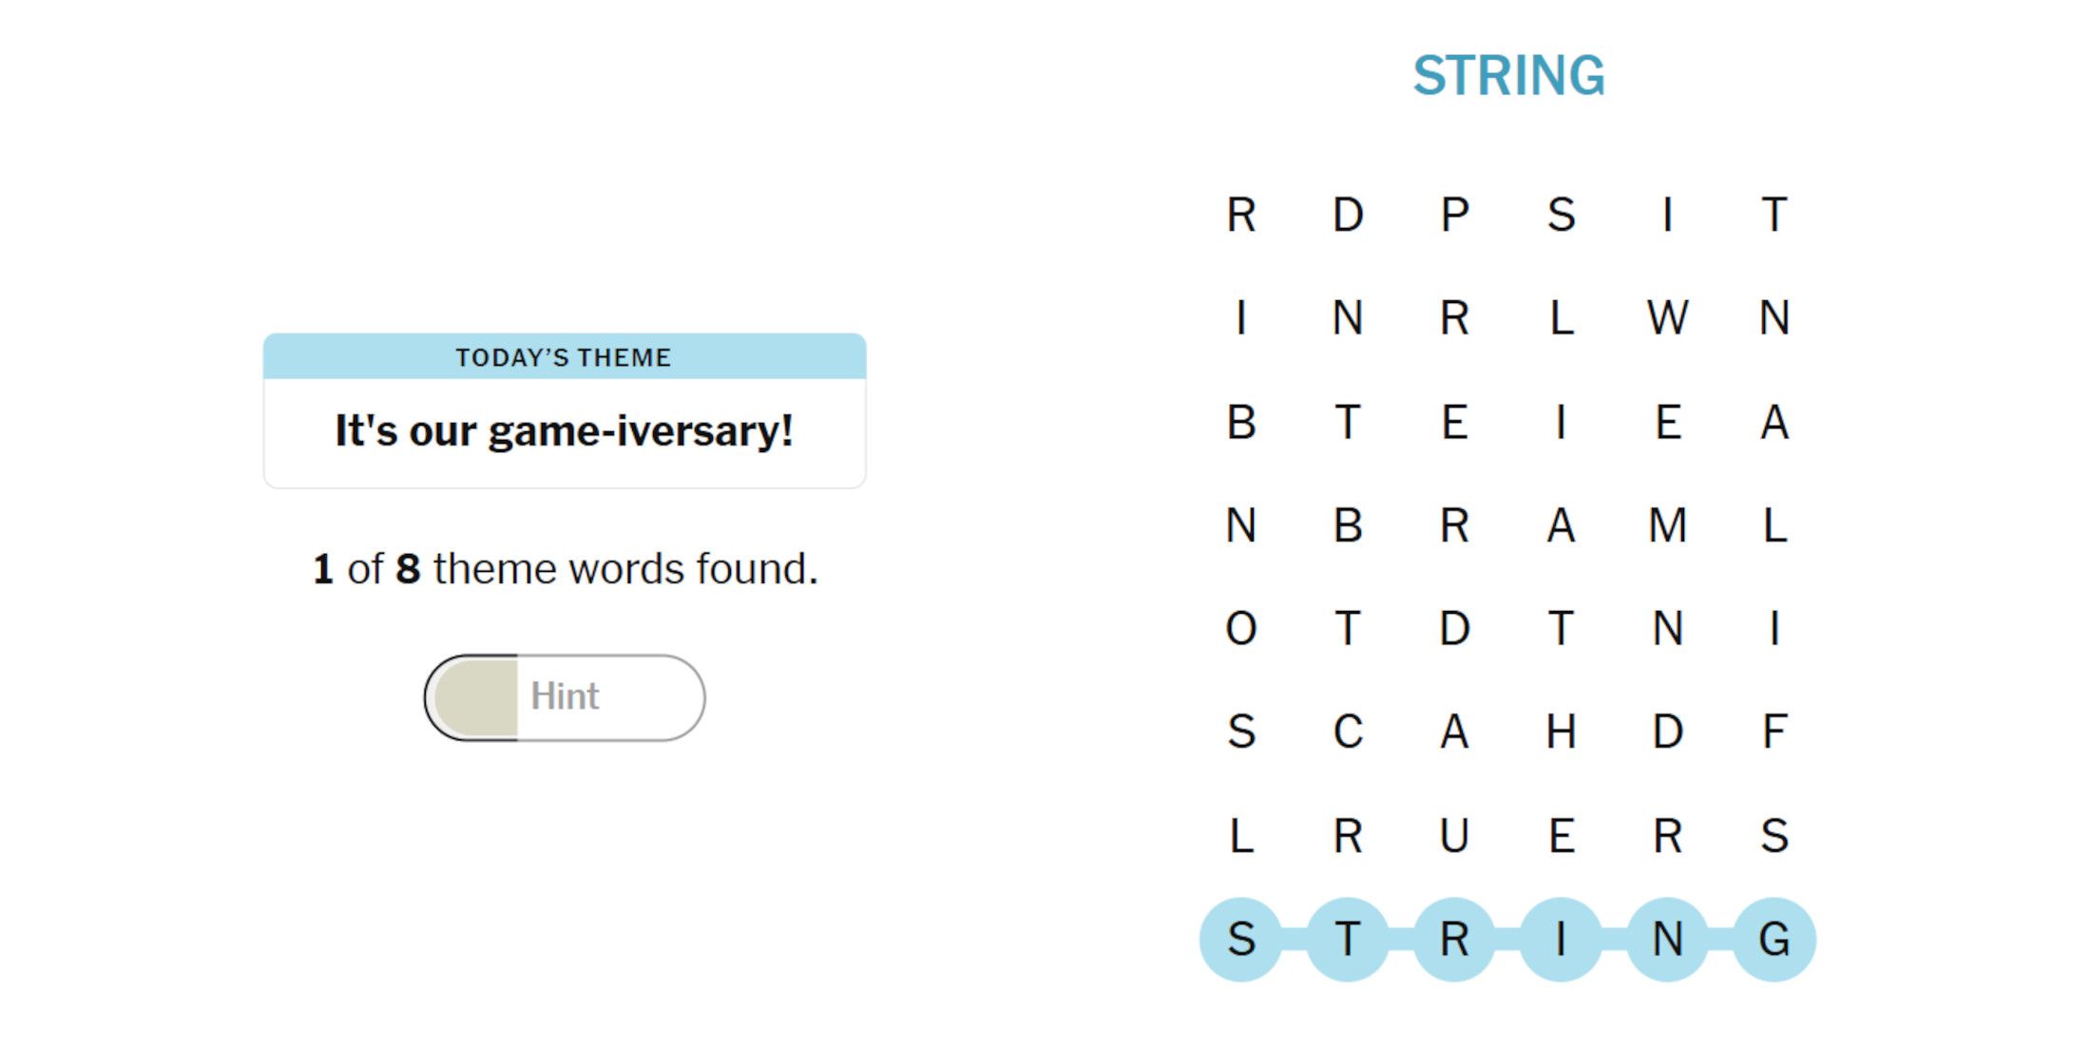
Task: Tap the letter C in the grid
Action: pos(1348,732)
